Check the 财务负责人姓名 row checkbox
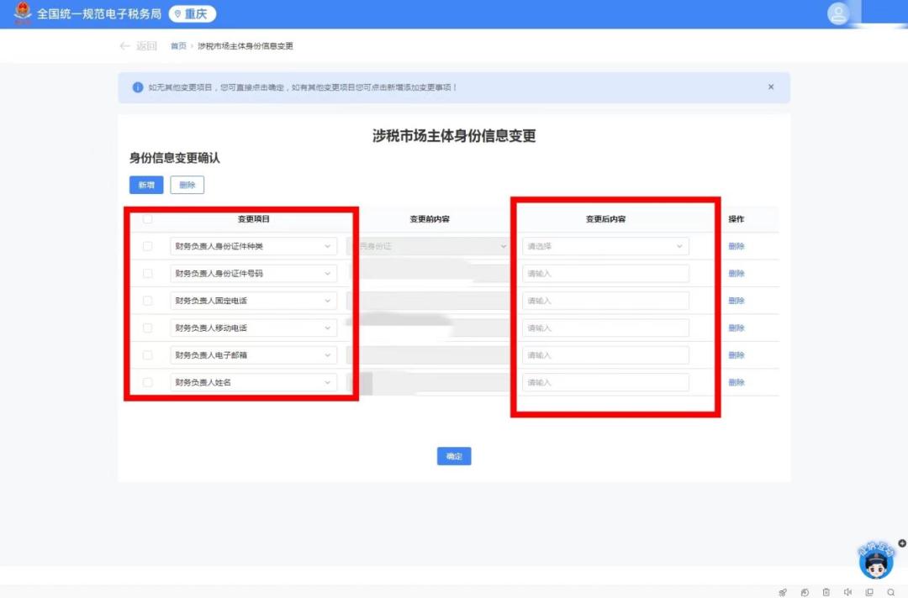 (x=148, y=382)
